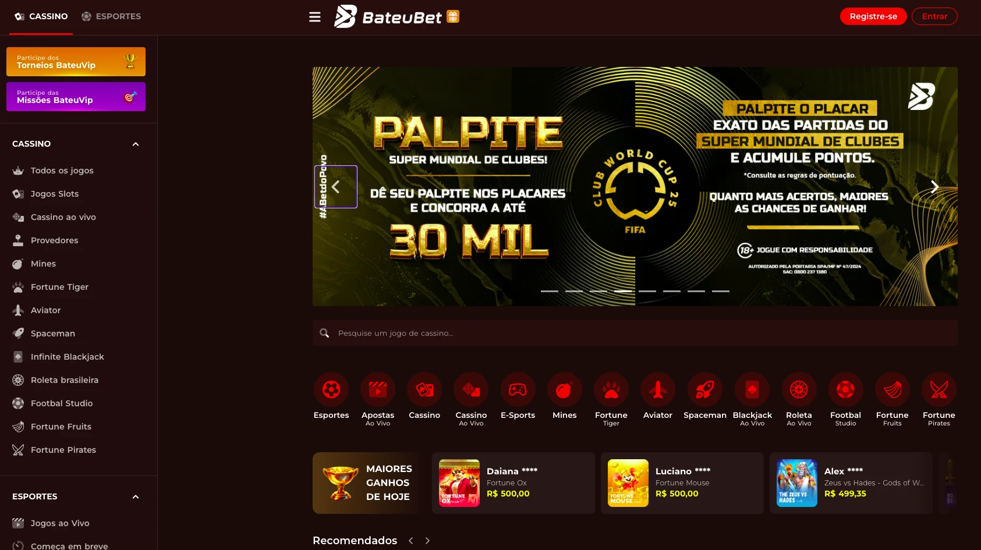This screenshot has width=981, height=550.
Task: Open the Fortune Pirates swords icon
Action: coord(939,389)
